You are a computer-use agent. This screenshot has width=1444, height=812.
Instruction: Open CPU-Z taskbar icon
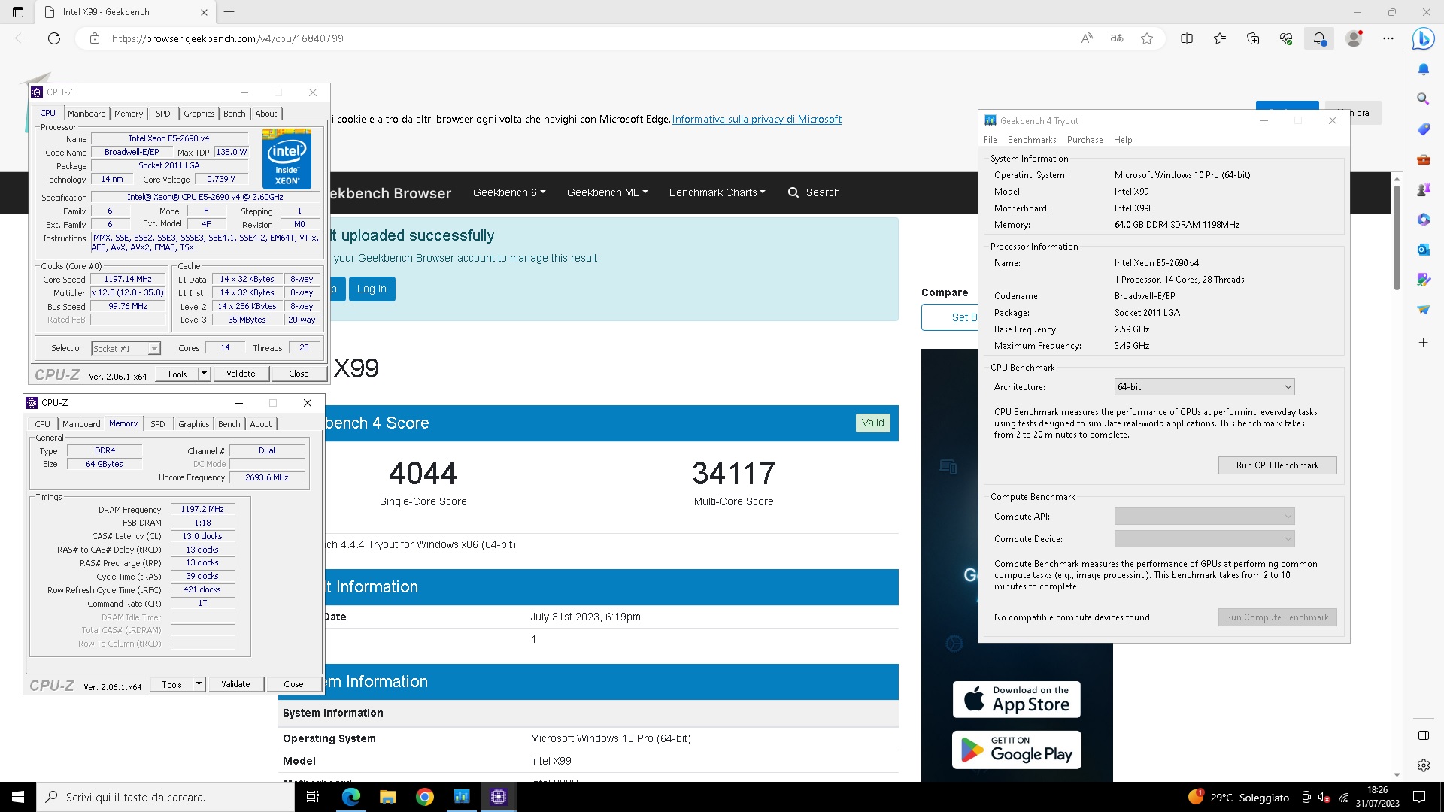(499, 797)
